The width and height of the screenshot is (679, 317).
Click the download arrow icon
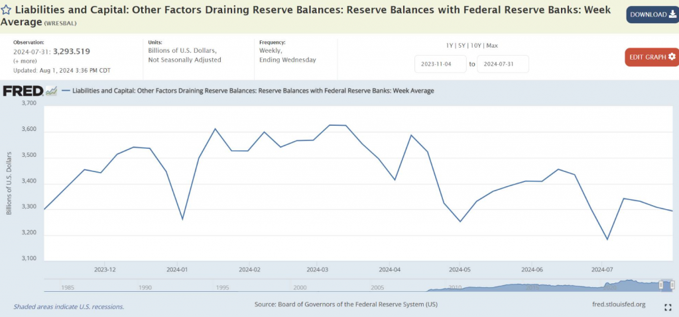pyautogui.click(x=672, y=15)
